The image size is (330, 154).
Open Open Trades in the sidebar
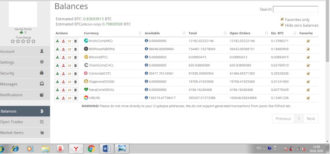point(25,122)
